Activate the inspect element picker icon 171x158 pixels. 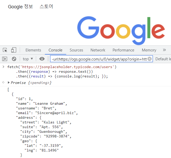pyautogui.click(x=5, y=50)
